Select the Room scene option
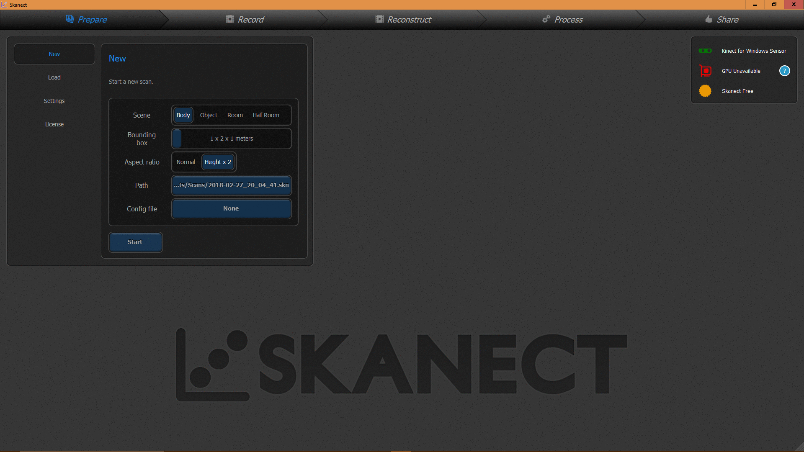804x452 pixels. coord(235,115)
